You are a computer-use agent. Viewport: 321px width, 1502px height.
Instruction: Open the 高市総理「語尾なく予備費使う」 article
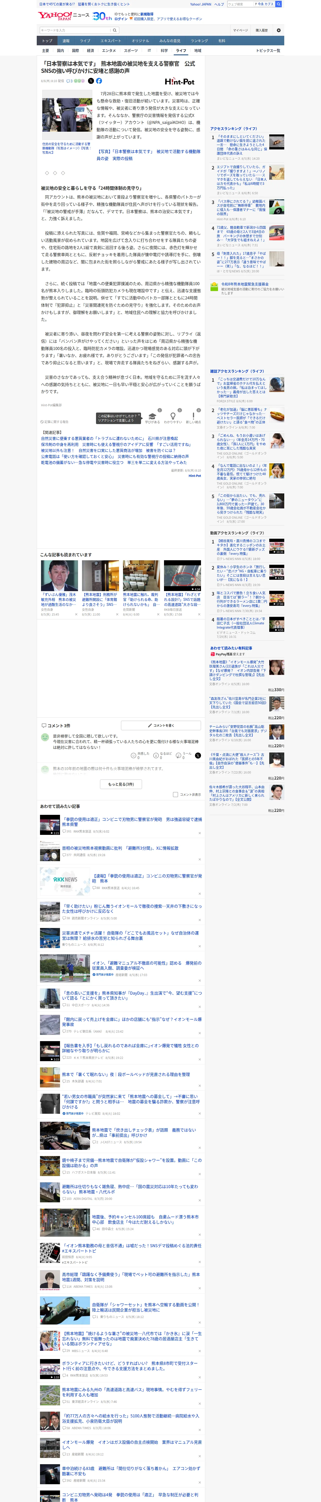(131, 1277)
